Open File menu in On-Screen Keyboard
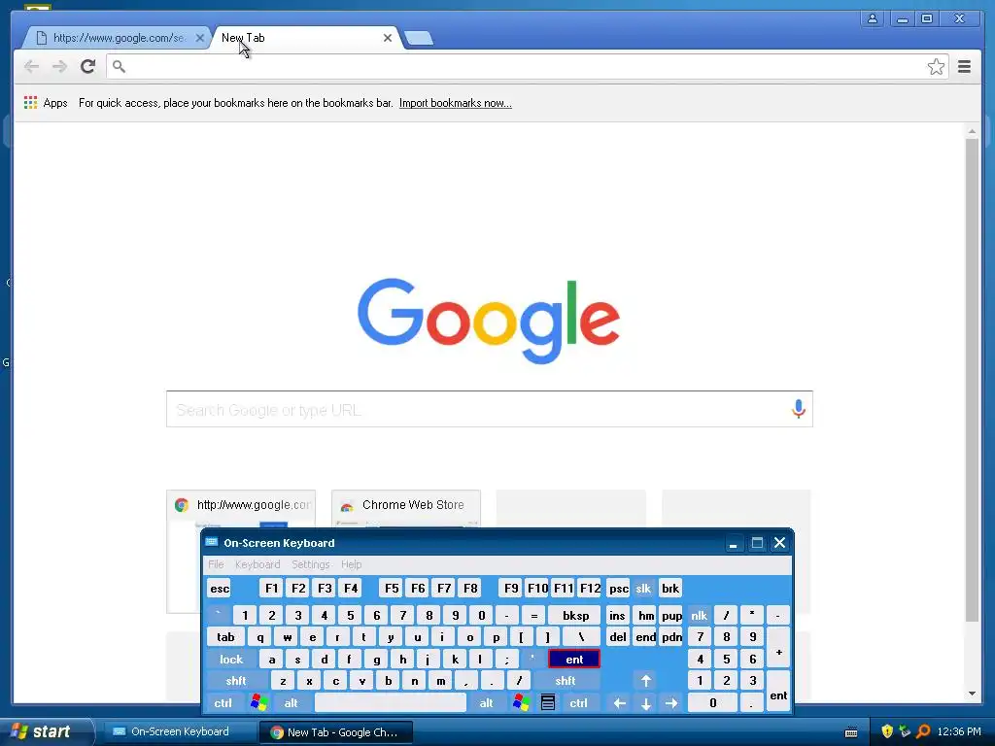 (216, 564)
